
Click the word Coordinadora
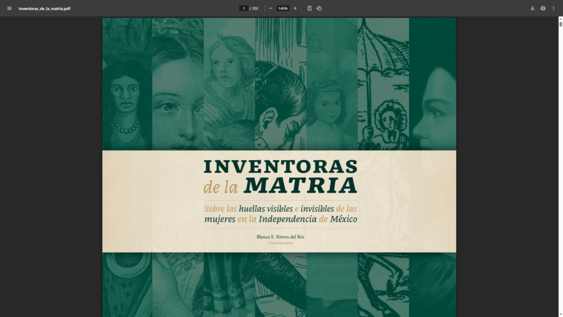click(x=280, y=243)
